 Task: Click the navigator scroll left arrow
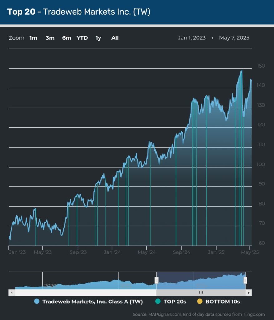(12, 292)
